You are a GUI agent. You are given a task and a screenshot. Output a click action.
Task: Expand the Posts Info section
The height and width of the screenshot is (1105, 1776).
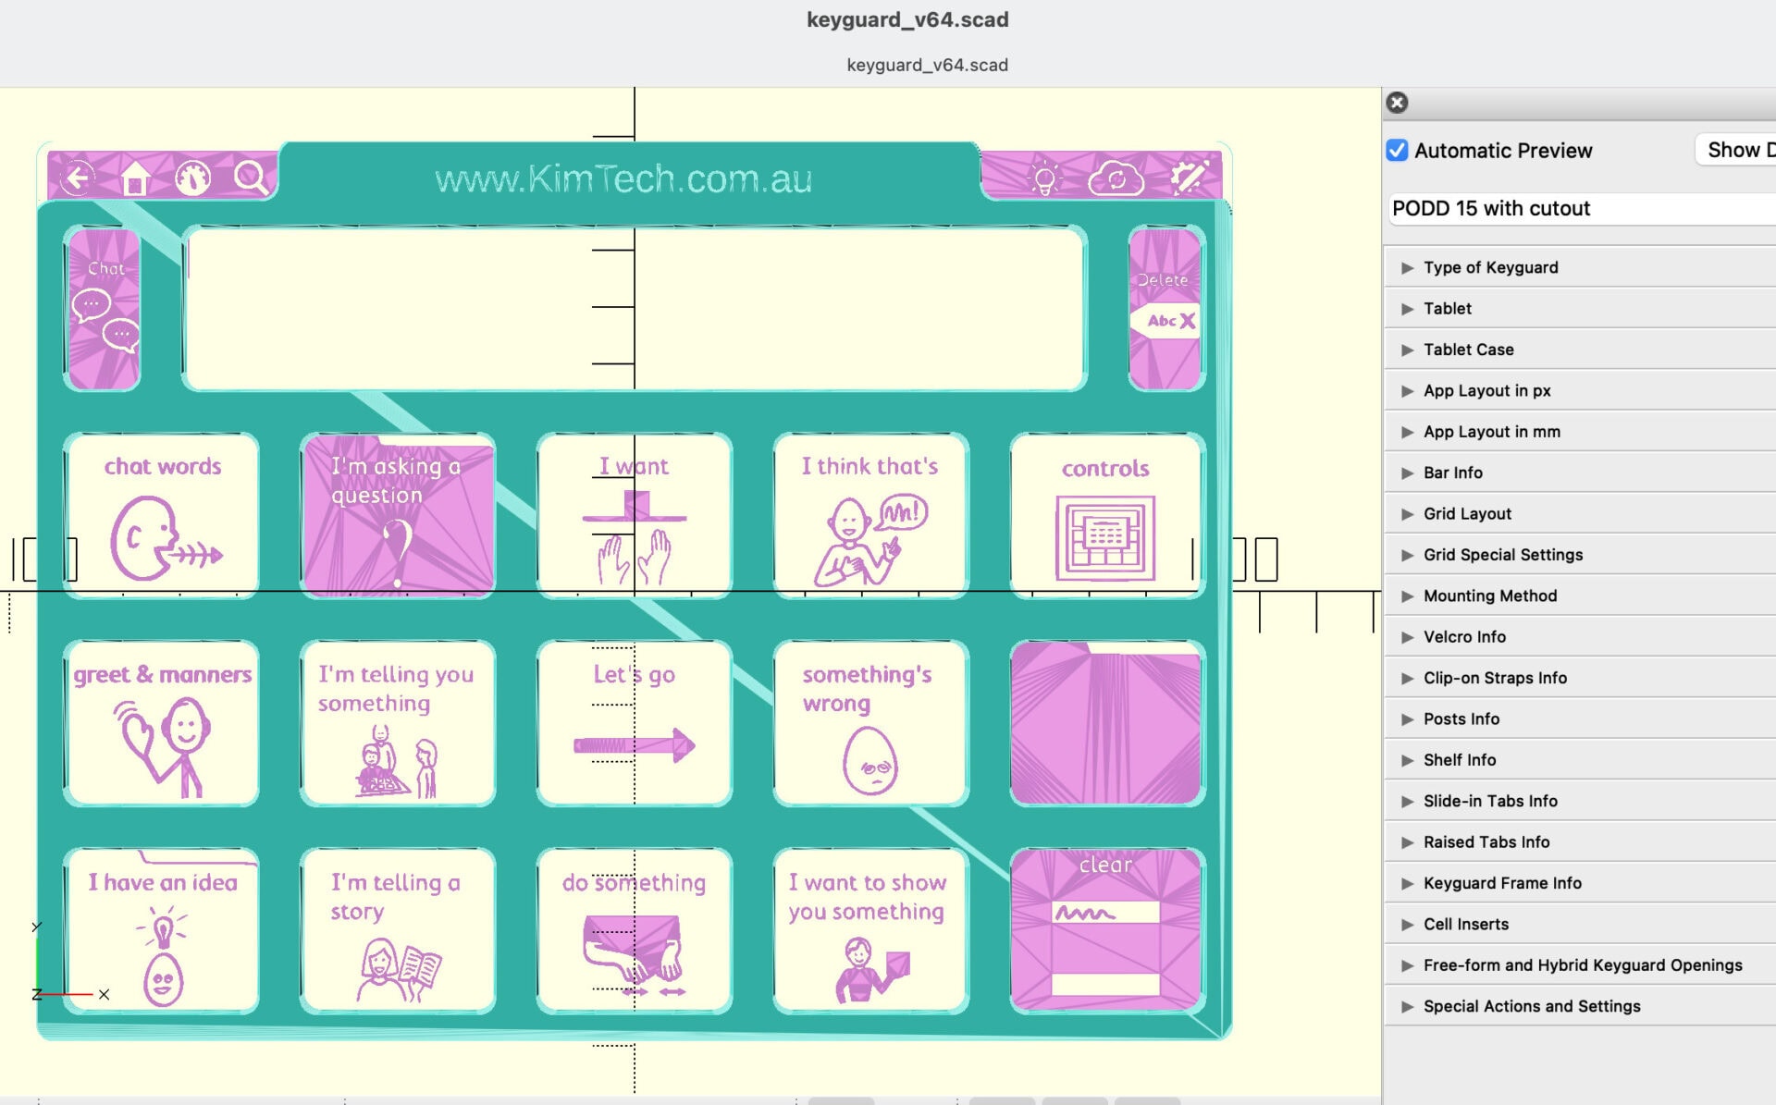pyautogui.click(x=1581, y=719)
